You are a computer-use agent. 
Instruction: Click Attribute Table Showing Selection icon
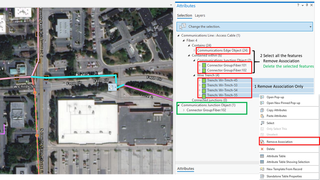coord(262,162)
